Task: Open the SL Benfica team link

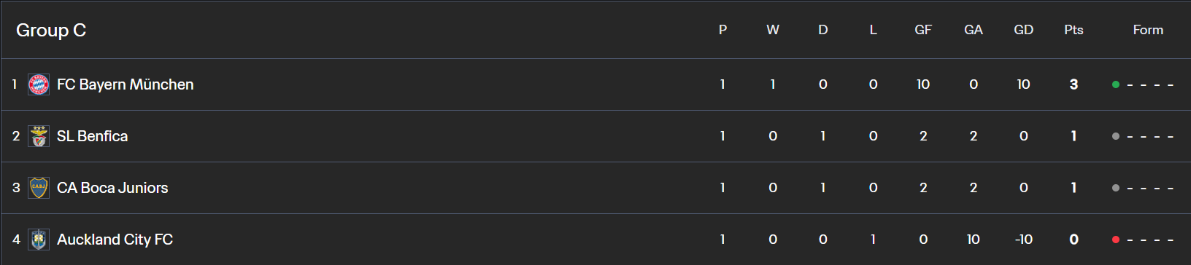Action: point(92,136)
